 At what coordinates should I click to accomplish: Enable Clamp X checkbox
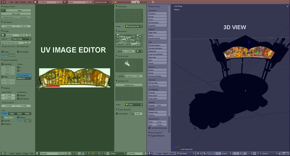coord(18,67)
